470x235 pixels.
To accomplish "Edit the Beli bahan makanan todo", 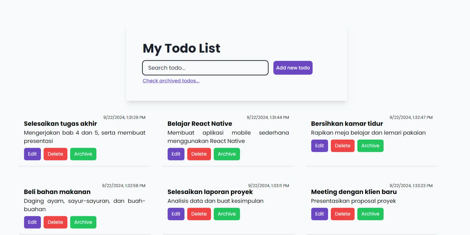I will click(32, 222).
